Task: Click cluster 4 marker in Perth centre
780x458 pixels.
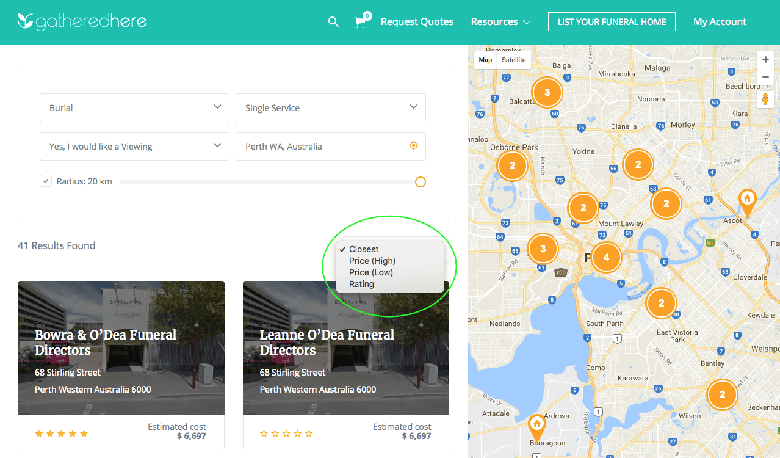Action: click(606, 258)
